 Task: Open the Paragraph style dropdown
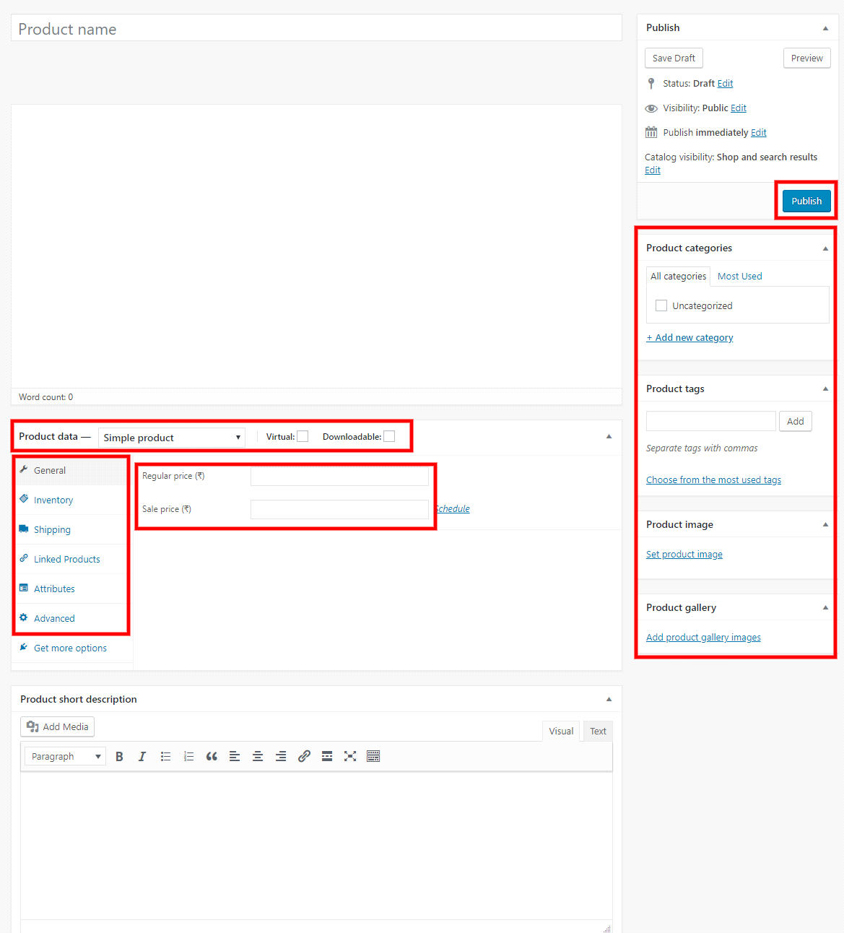tap(64, 756)
